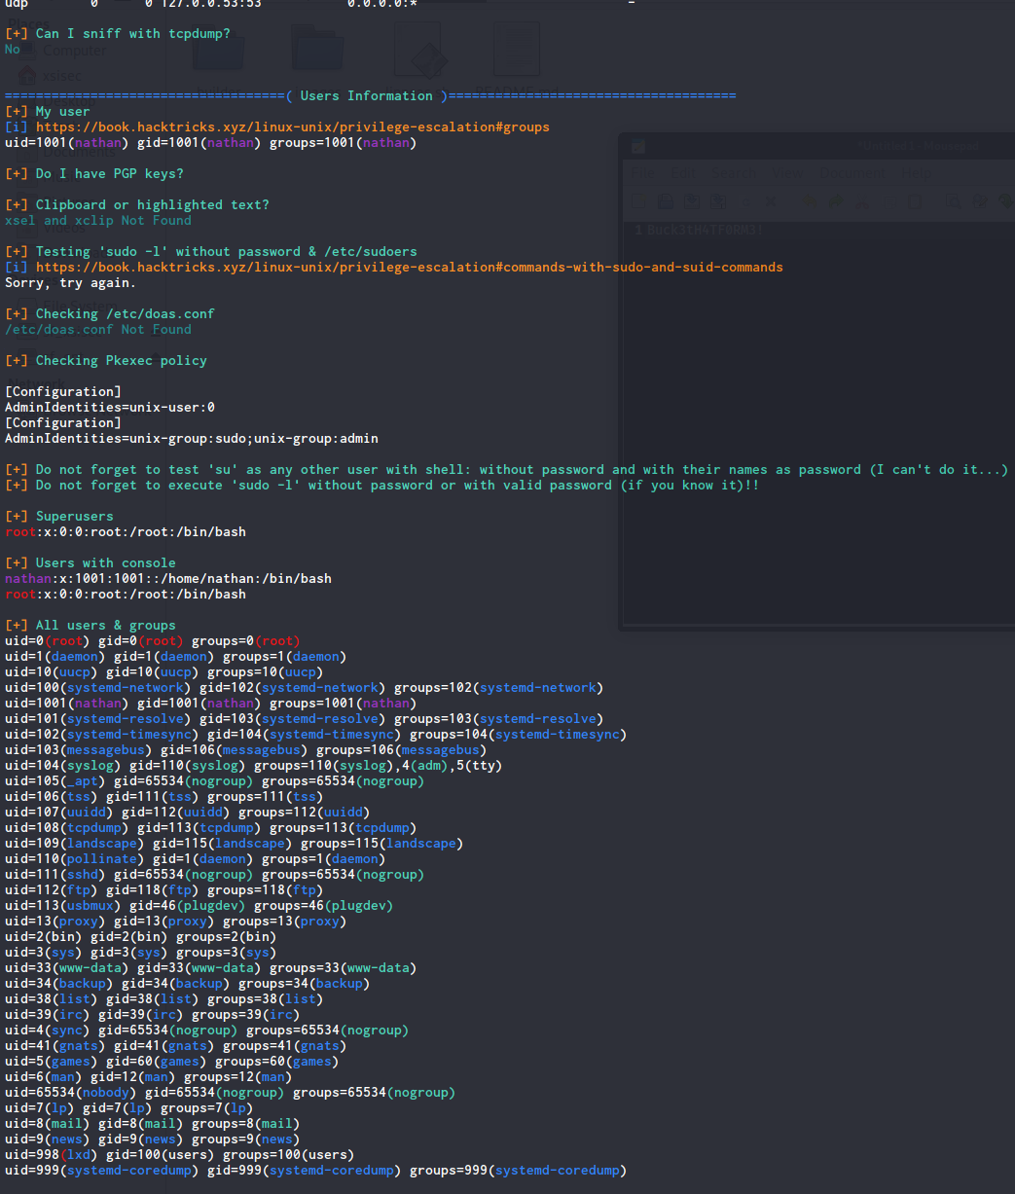Click the 'uid=113(usbmux)' row
This screenshot has width=1015, height=1194.
click(x=199, y=906)
